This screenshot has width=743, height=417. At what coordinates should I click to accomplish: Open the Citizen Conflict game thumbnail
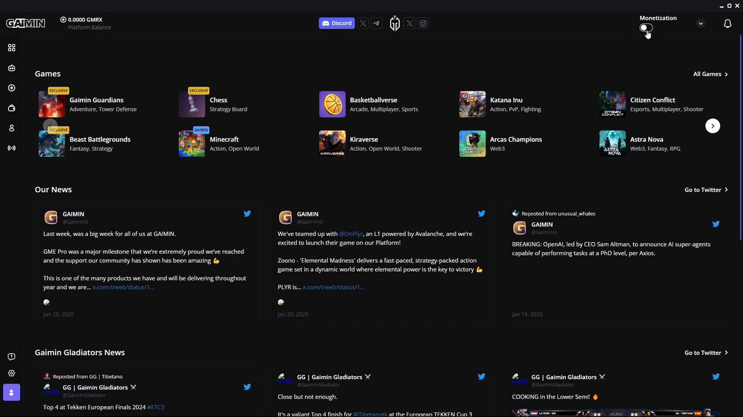(612, 104)
